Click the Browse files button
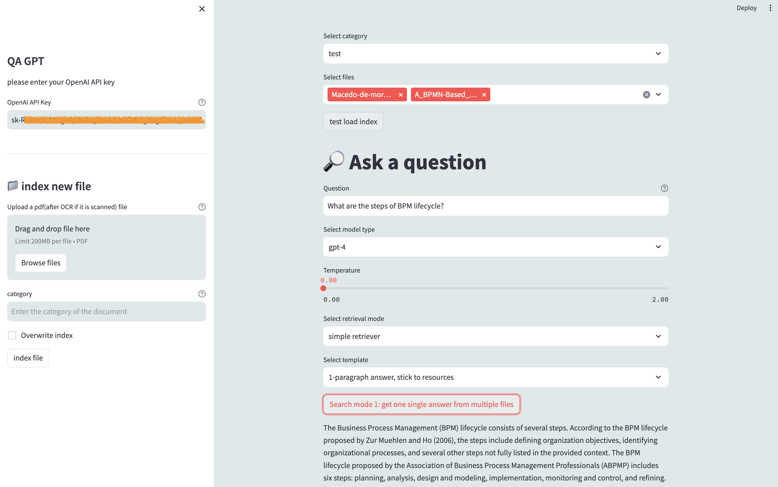This screenshot has height=487, width=778. (x=41, y=263)
